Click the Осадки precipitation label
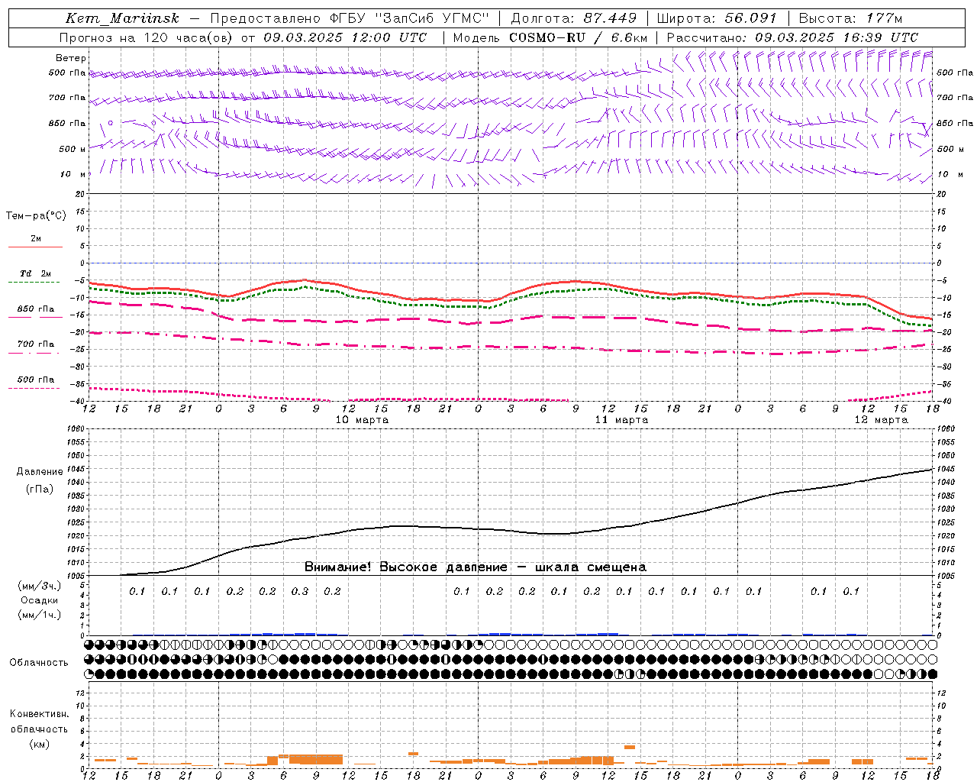This screenshot has width=977, height=782. [40, 601]
